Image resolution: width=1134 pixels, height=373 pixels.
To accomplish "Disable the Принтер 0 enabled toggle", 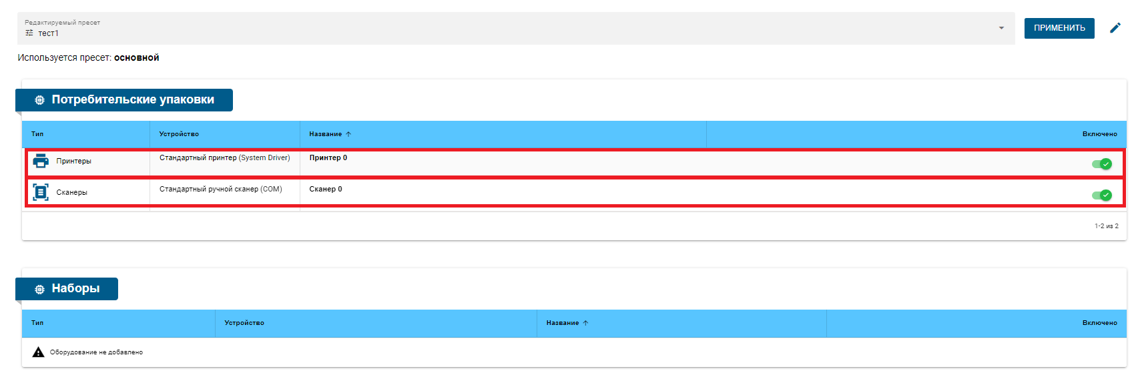I will 1101,164.
